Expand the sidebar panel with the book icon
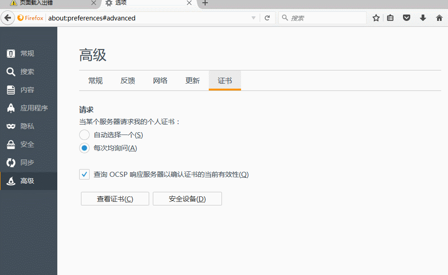 [390, 18]
